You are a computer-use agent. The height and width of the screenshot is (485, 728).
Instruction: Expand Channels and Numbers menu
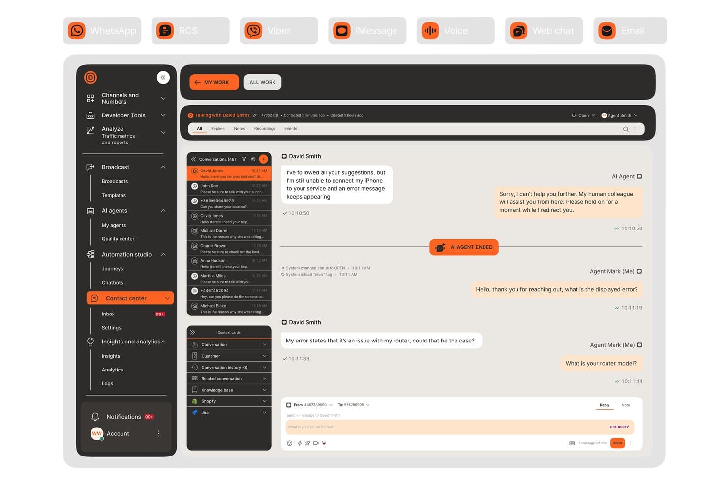tap(163, 98)
